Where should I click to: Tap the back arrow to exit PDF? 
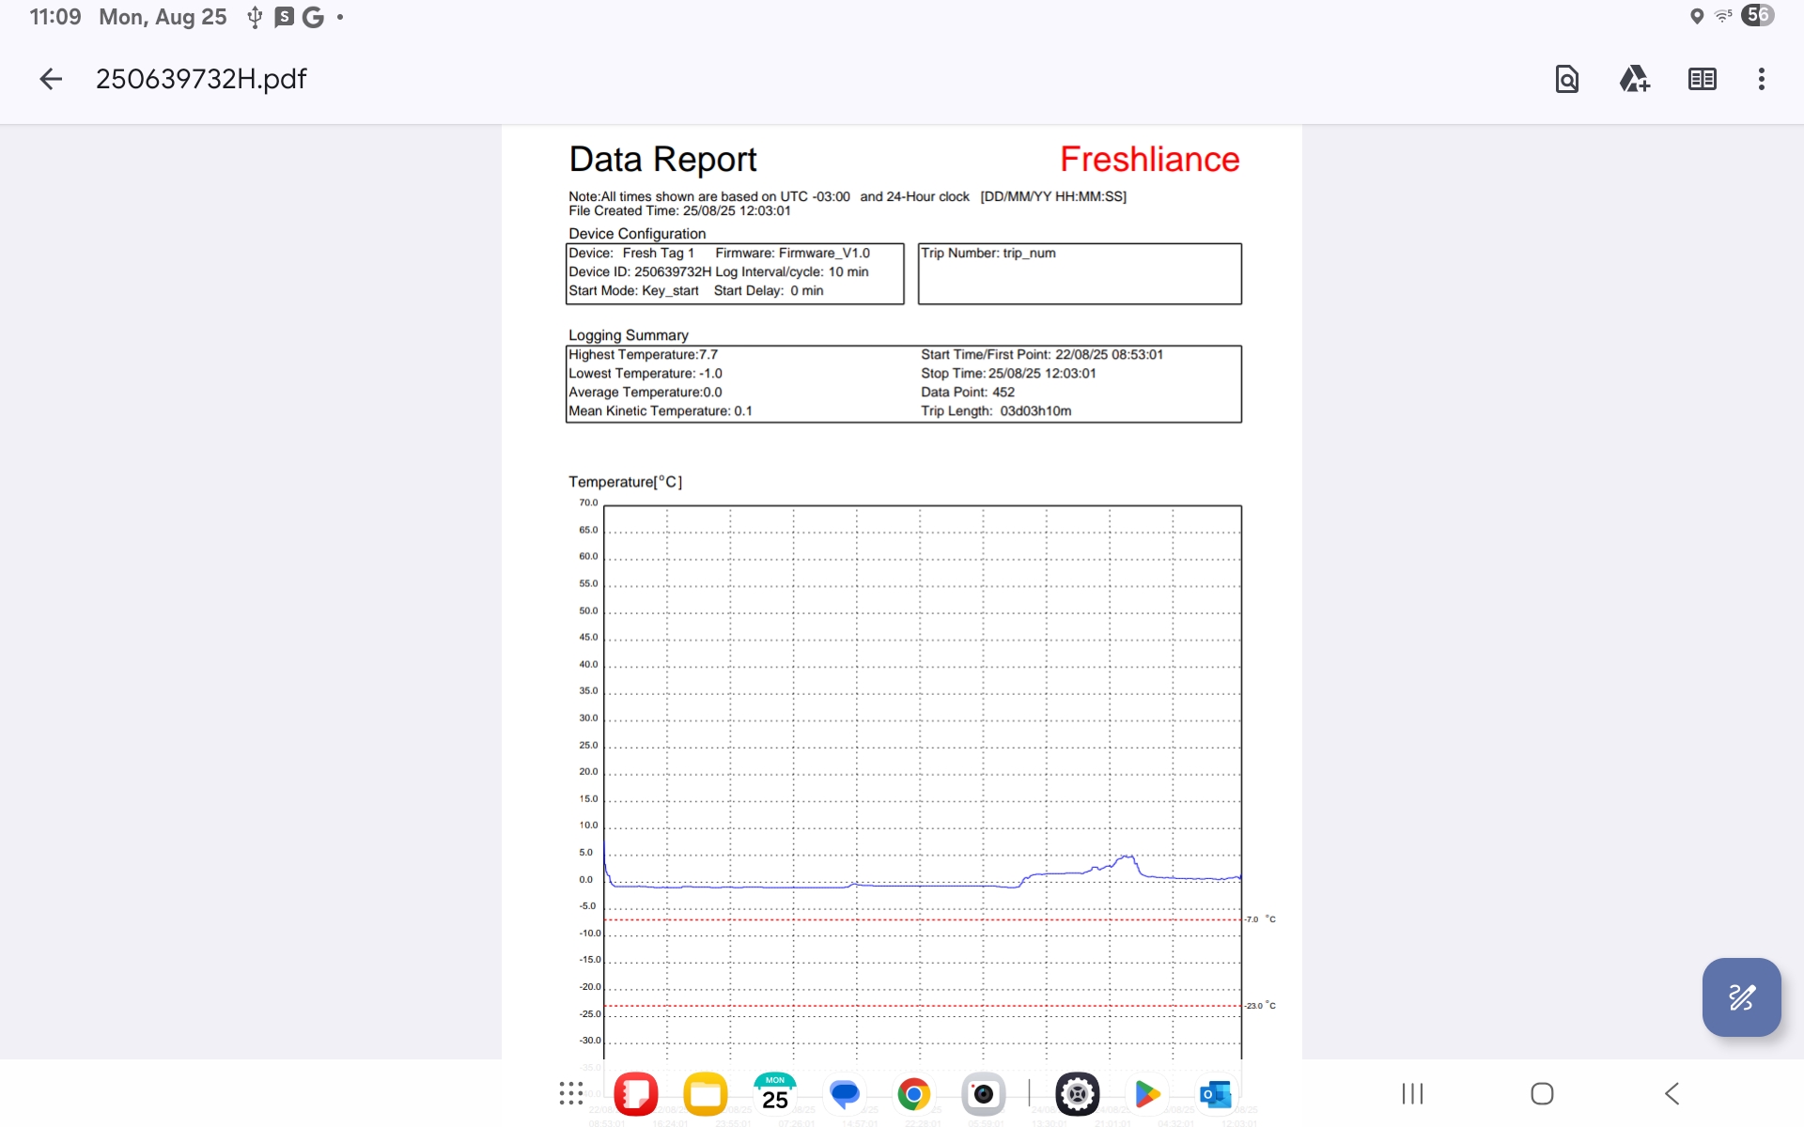coord(51,79)
